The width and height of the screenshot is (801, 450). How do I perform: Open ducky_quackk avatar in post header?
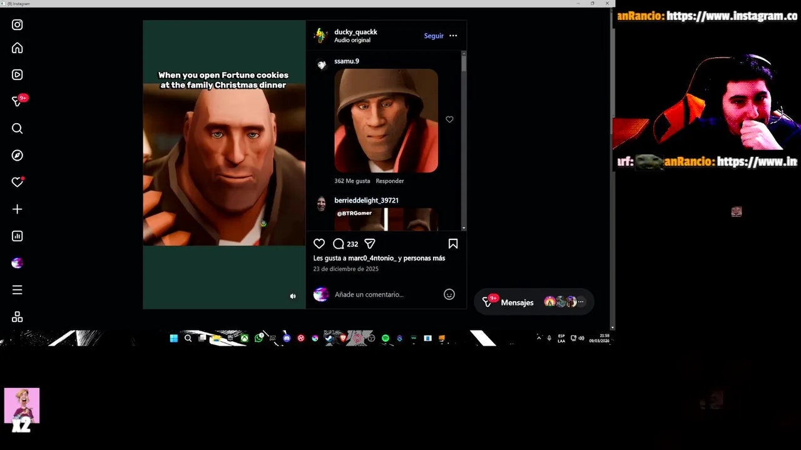(x=321, y=36)
